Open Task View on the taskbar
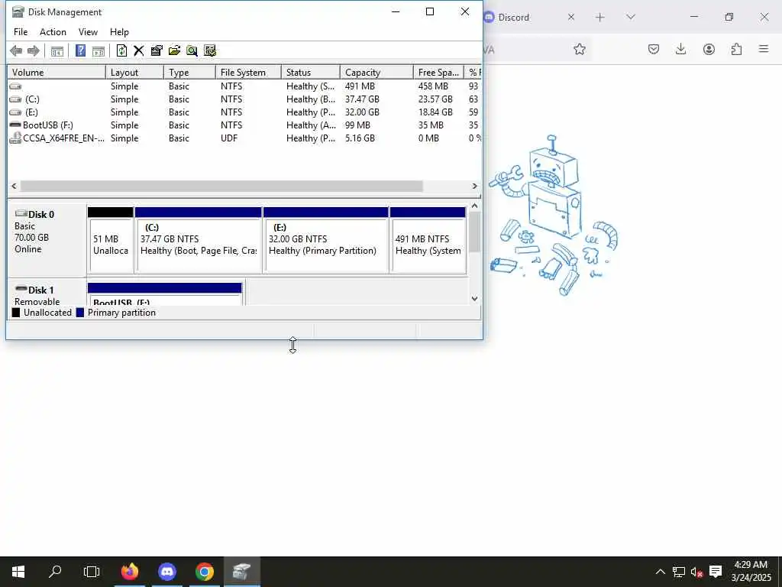The height and width of the screenshot is (587, 782). click(92, 572)
